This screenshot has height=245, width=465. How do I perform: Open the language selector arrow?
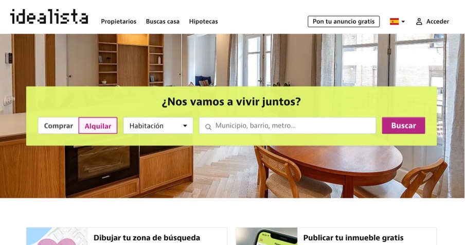[x=403, y=22]
